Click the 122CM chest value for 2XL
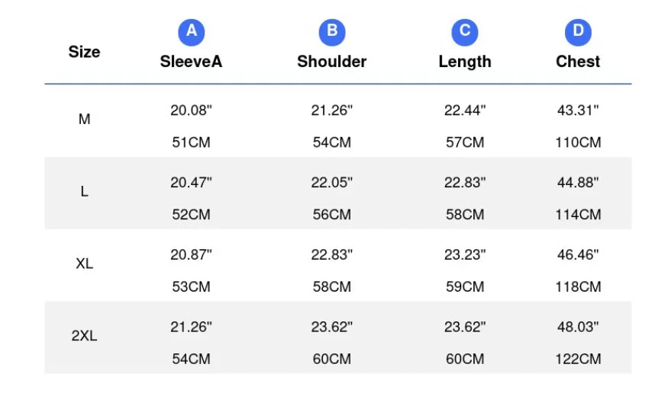The width and height of the screenshot is (665, 393). tap(578, 359)
